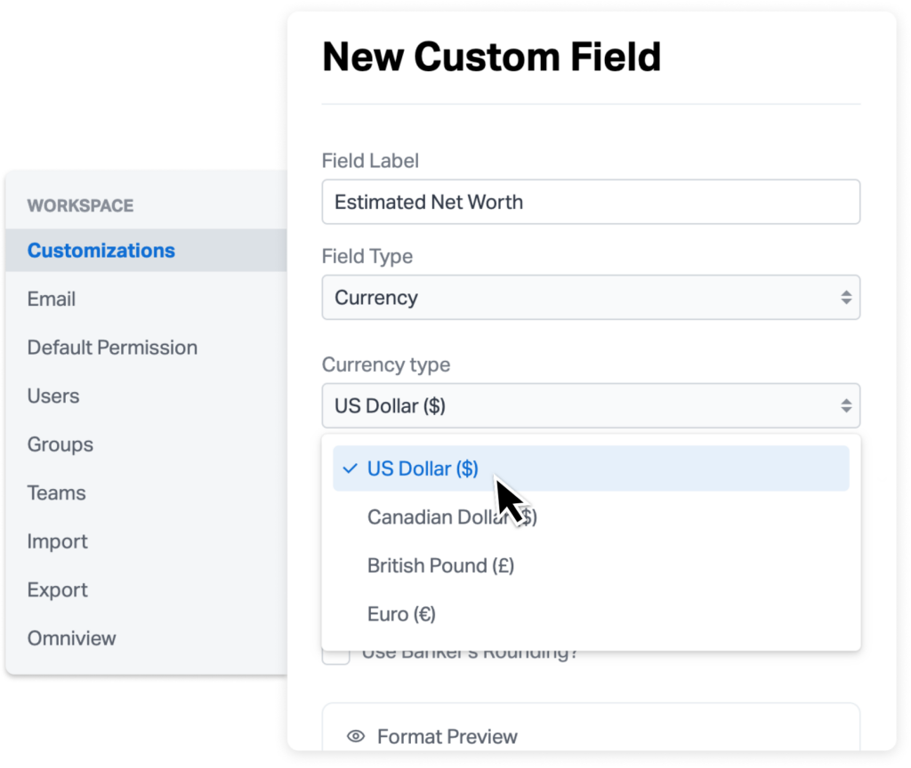Click the Currency type up-down arrow icon
911x768 pixels.
846,405
